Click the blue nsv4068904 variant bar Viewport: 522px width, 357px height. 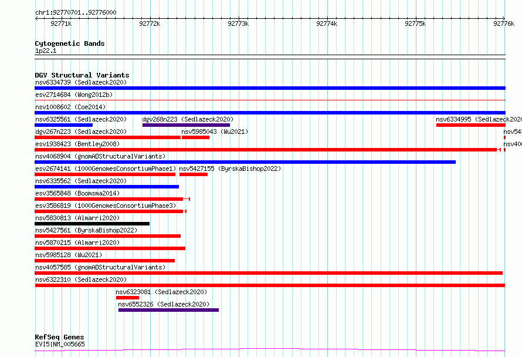coord(245,162)
